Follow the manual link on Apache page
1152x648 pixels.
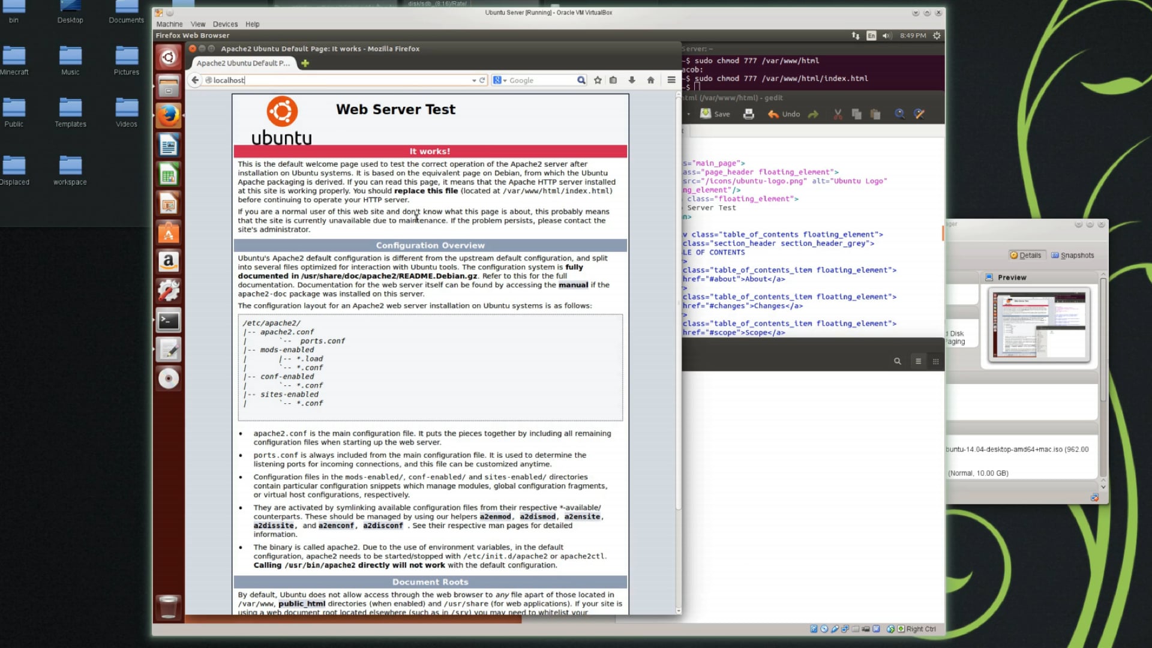[573, 285]
